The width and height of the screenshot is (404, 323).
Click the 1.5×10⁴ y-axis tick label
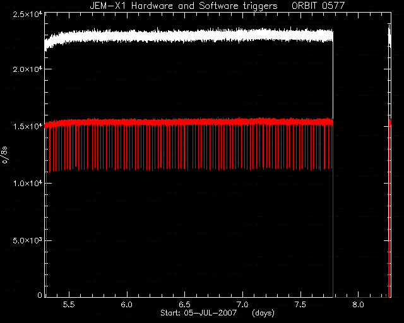coord(28,126)
